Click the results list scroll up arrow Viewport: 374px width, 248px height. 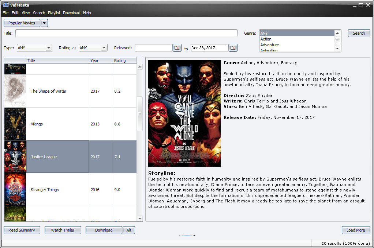[x=140, y=67]
